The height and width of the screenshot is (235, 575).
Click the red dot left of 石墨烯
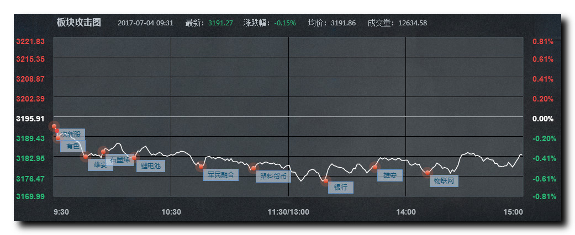[103, 152]
